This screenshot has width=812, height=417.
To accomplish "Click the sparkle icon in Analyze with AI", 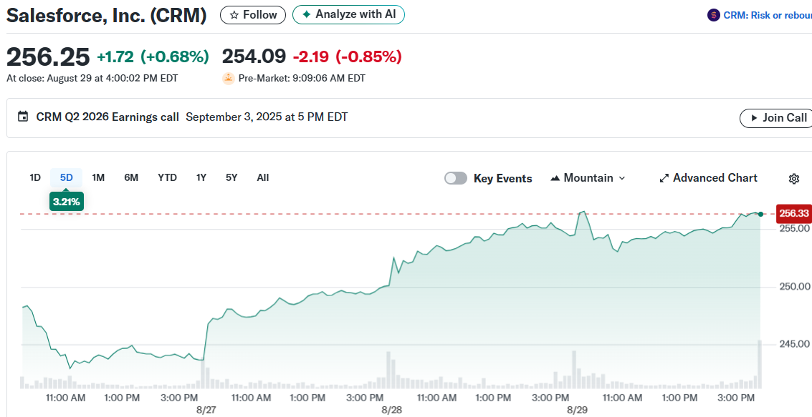I will tap(307, 14).
